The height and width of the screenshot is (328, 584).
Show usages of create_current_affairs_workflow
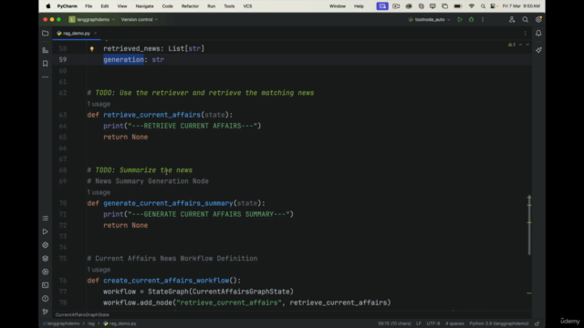[x=99, y=270]
